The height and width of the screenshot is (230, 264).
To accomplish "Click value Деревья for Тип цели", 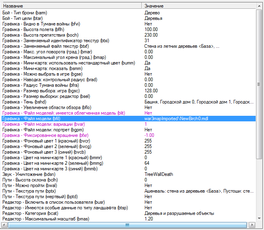I will (x=153, y=18).
